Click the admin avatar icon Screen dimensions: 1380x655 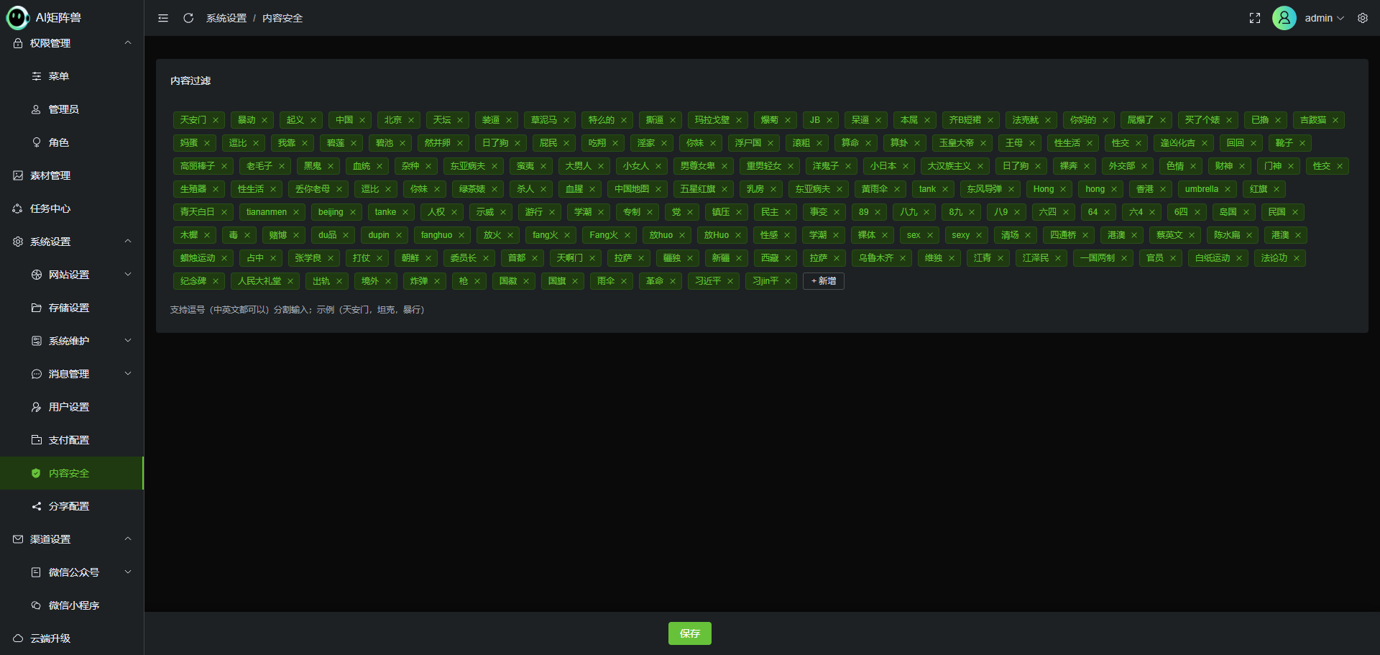point(1284,18)
